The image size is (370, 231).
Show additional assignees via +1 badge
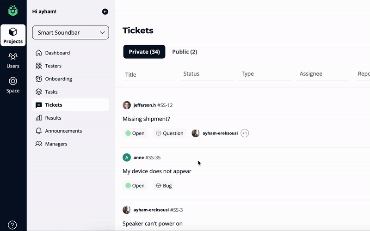(245, 133)
